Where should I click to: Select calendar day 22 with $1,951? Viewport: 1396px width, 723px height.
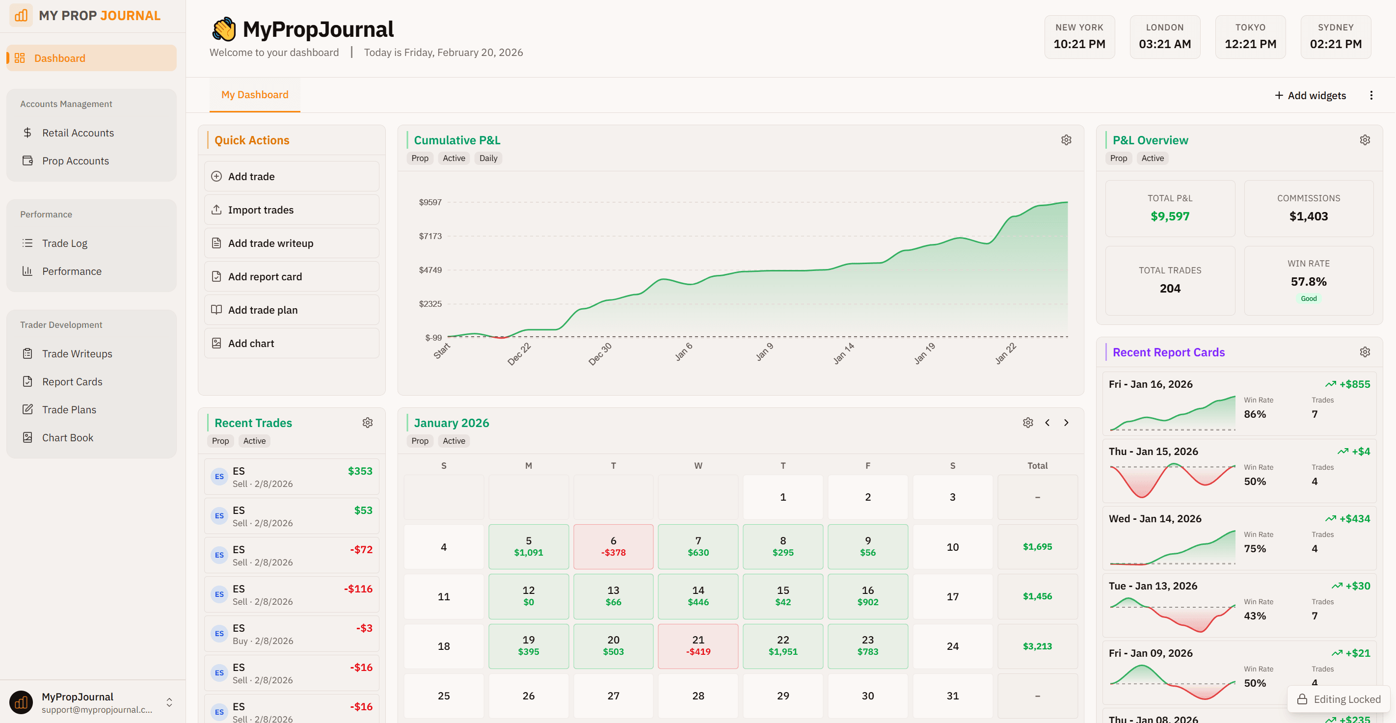[782, 645]
